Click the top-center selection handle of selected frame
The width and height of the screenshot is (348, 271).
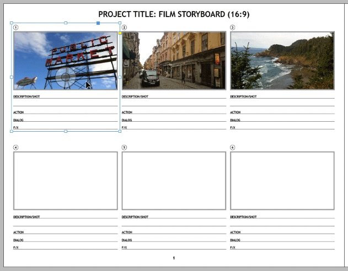click(66, 23)
